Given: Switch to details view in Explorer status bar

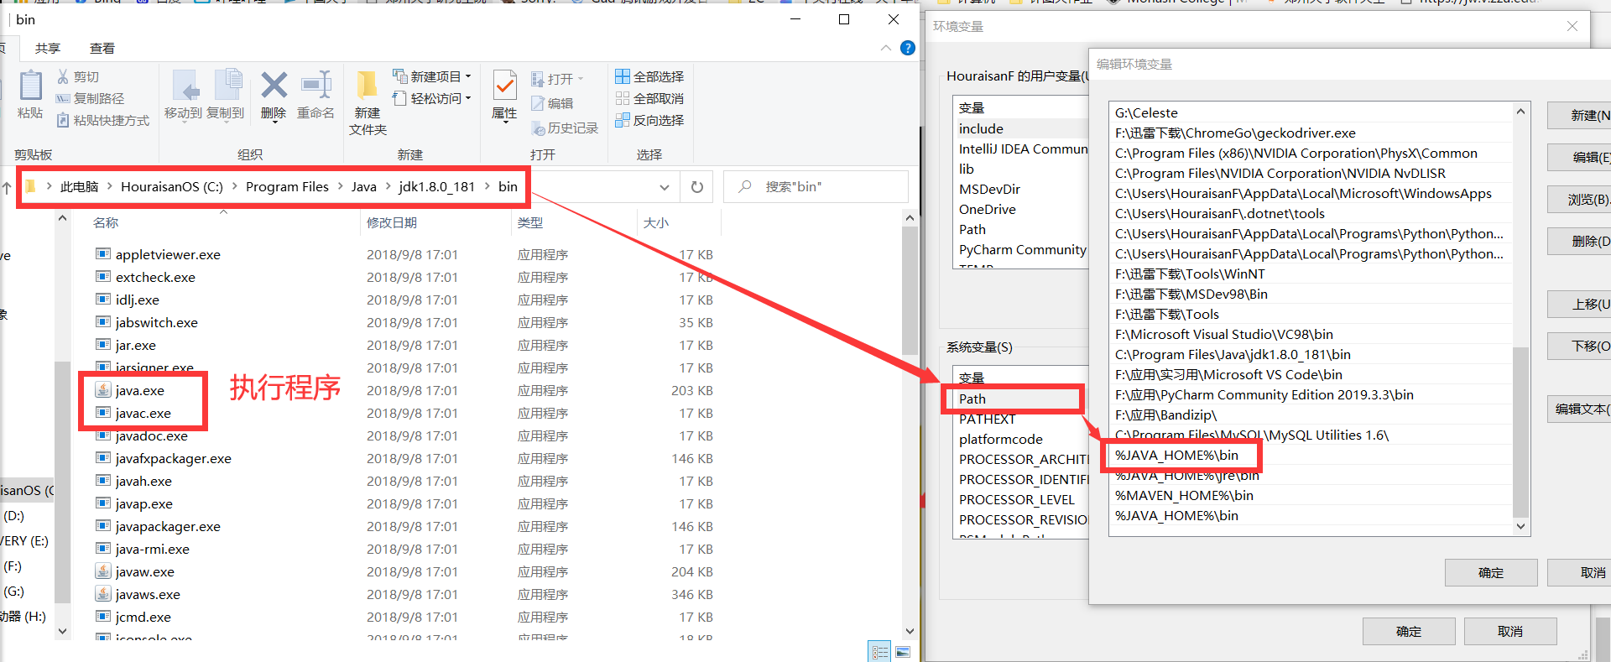Looking at the screenshot, I should click(880, 652).
